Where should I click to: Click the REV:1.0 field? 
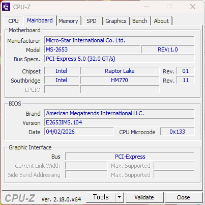point(168,49)
